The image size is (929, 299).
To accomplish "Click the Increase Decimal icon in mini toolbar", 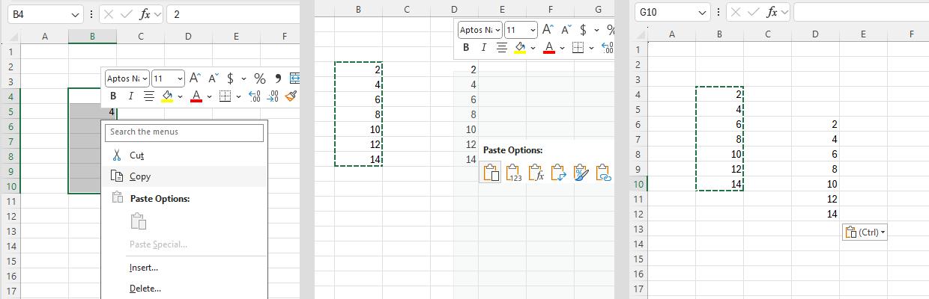I will tap(255, 96).
